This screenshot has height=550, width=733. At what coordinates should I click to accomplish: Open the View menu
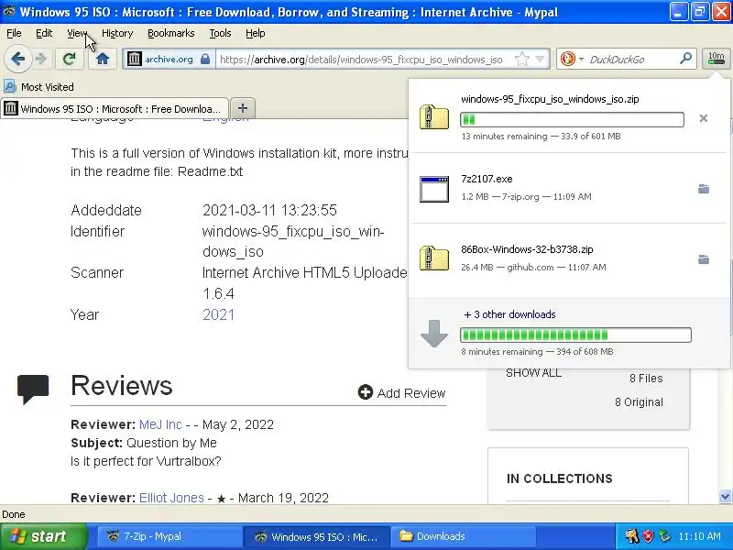pyautogui.click(x=77, y=33)
